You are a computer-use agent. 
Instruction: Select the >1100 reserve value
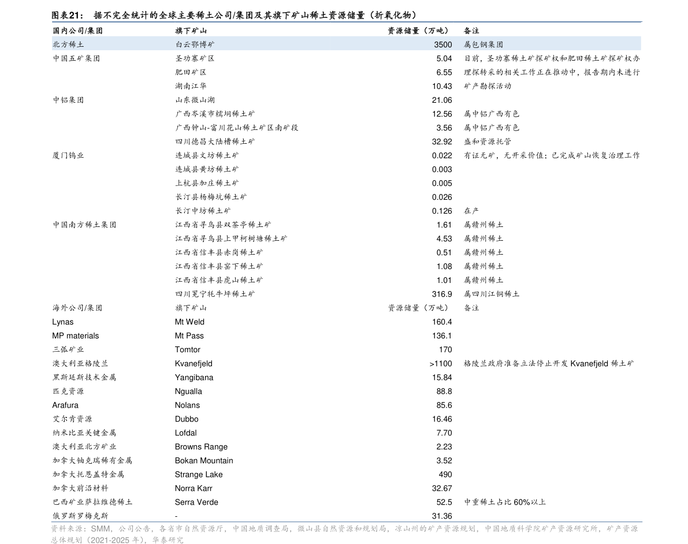point(441,364)
